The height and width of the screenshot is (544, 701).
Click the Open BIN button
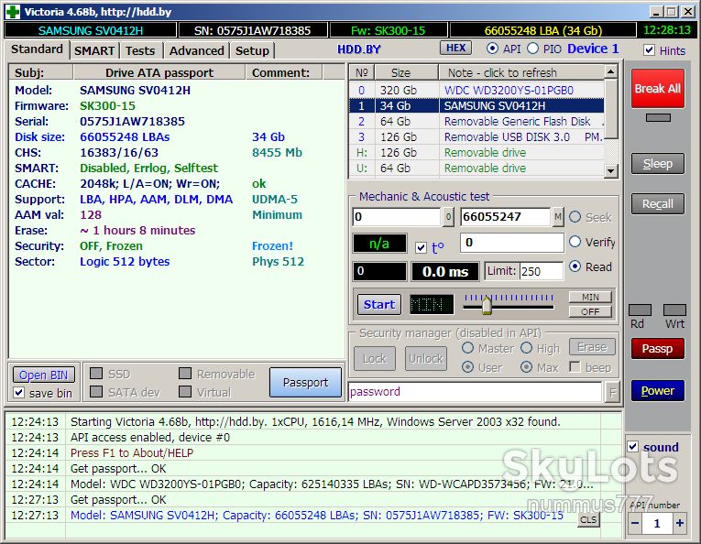click(43, 375)
